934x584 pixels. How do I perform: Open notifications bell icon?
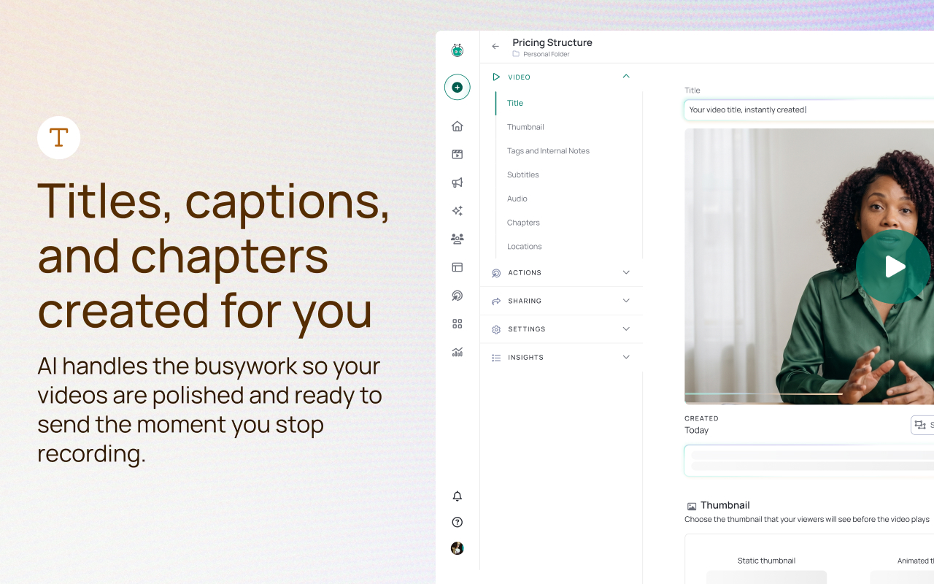coord(458,496)
